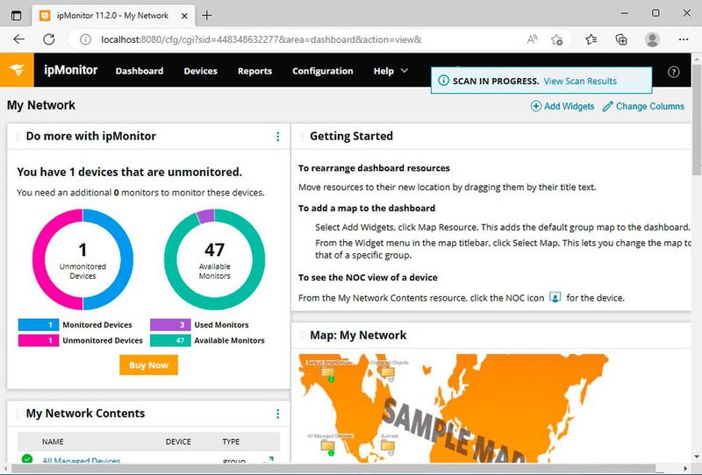
Task: Click View Scan Results link
Action: tap(580, 81)
